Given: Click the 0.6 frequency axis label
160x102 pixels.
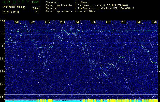Looking at the screenshot, I should pos(2,97).
